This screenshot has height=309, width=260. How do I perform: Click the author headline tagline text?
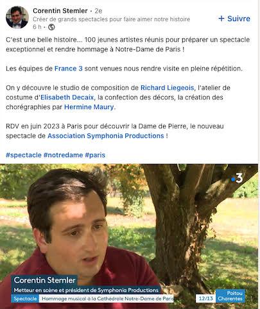[111, 19]
